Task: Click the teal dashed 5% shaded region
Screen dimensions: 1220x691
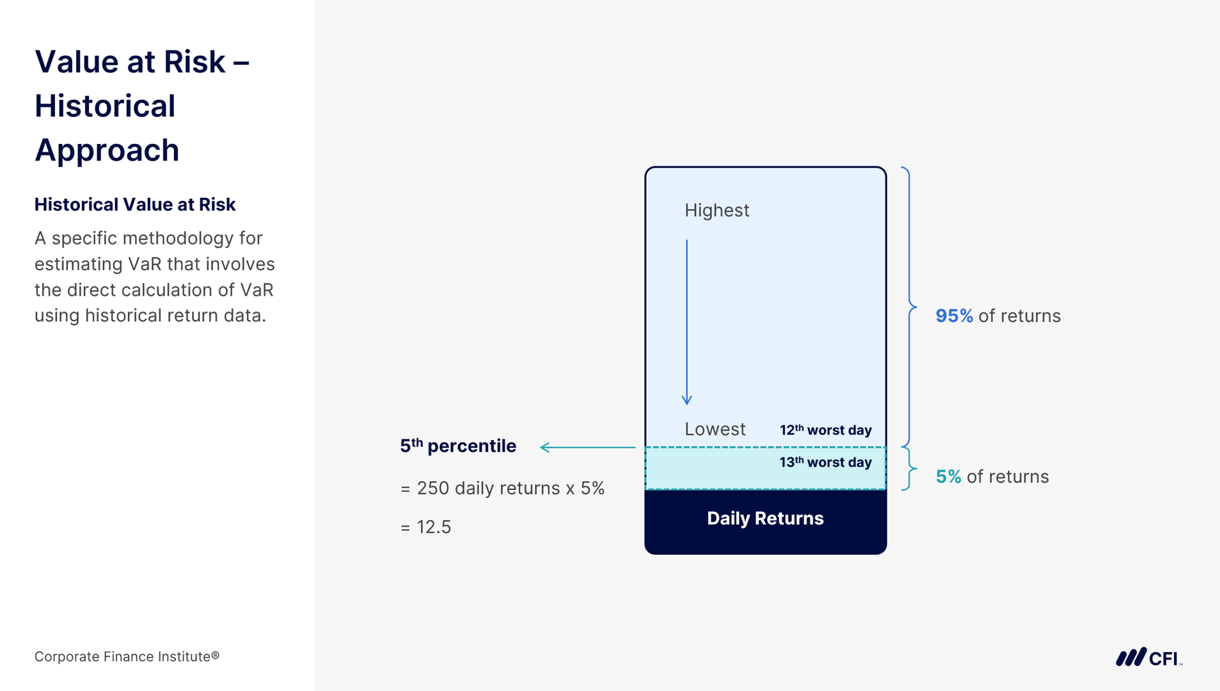Action: (x=710, y=470)
